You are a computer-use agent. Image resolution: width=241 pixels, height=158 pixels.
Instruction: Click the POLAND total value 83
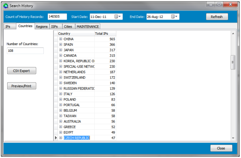point(113,99)
